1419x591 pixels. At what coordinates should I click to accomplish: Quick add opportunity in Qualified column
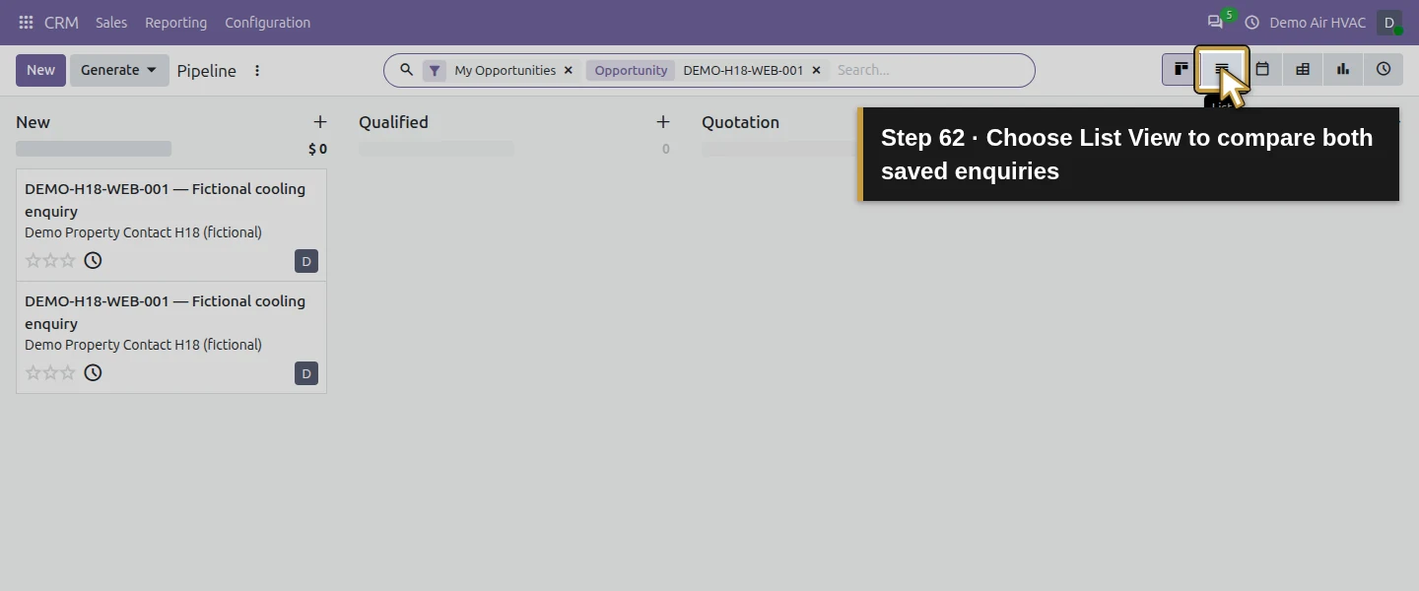tap(662, 121)
